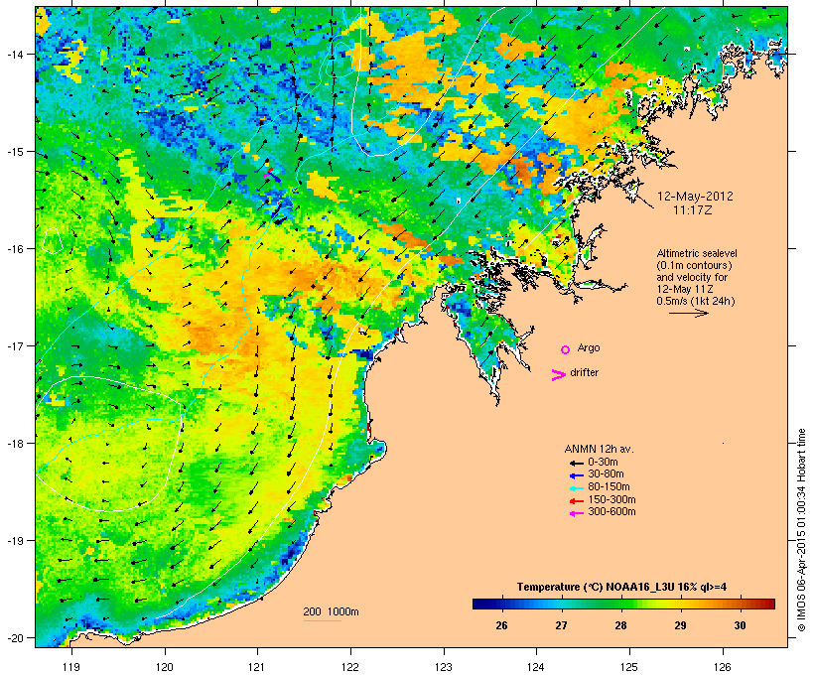Viewport: 814px width, 675px height.
Task: Click the longitude label 124
Action: 536,667
